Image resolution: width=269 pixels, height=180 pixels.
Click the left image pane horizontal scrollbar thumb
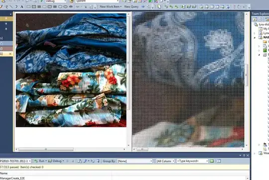[46, 149]
